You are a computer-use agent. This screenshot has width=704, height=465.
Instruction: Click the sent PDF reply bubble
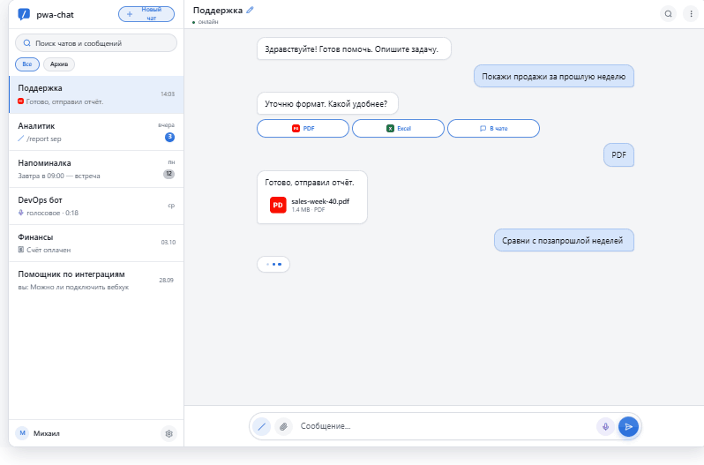pos(618,154)
